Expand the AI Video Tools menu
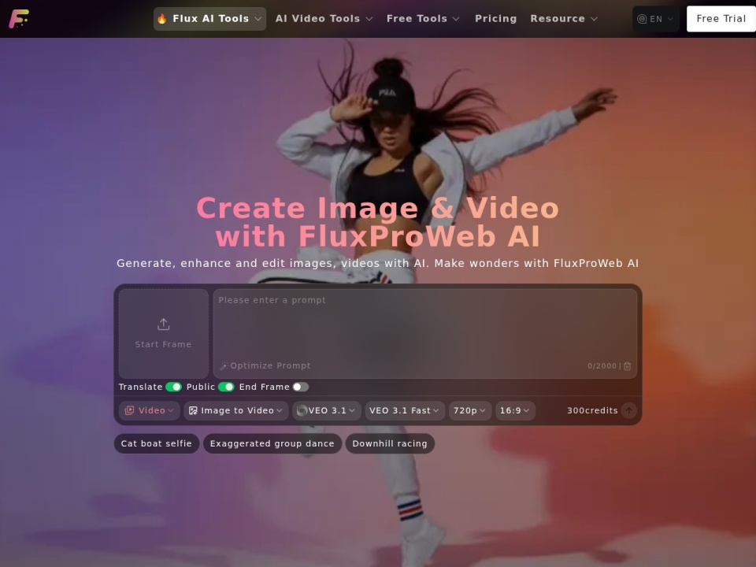 click(x=324, y=19)
